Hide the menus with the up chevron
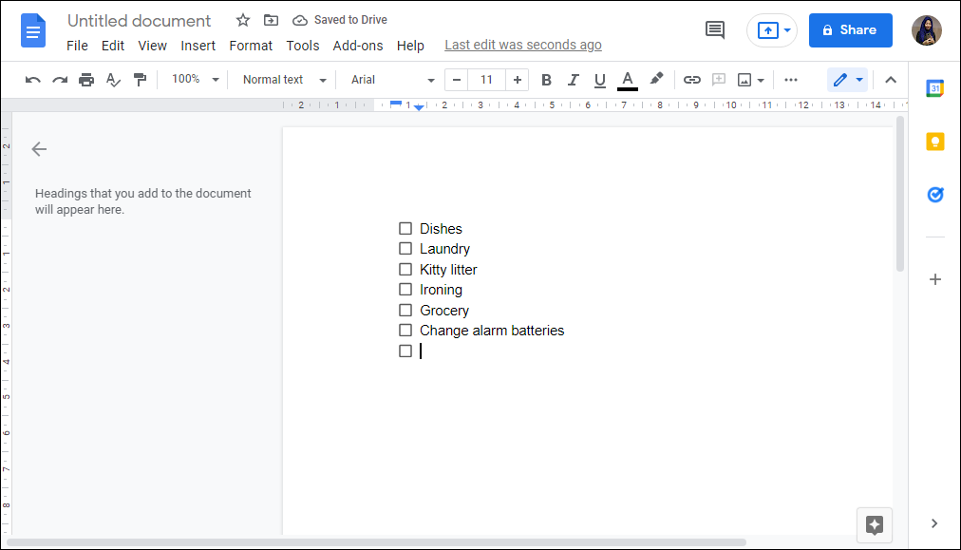Image resolution: width=961 pixels, height=550 pixels. coord(891,80)
